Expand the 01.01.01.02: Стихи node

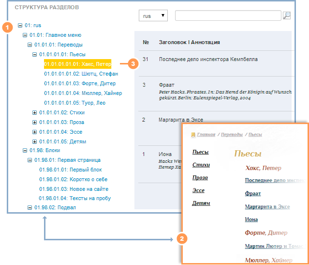(34, 113)
